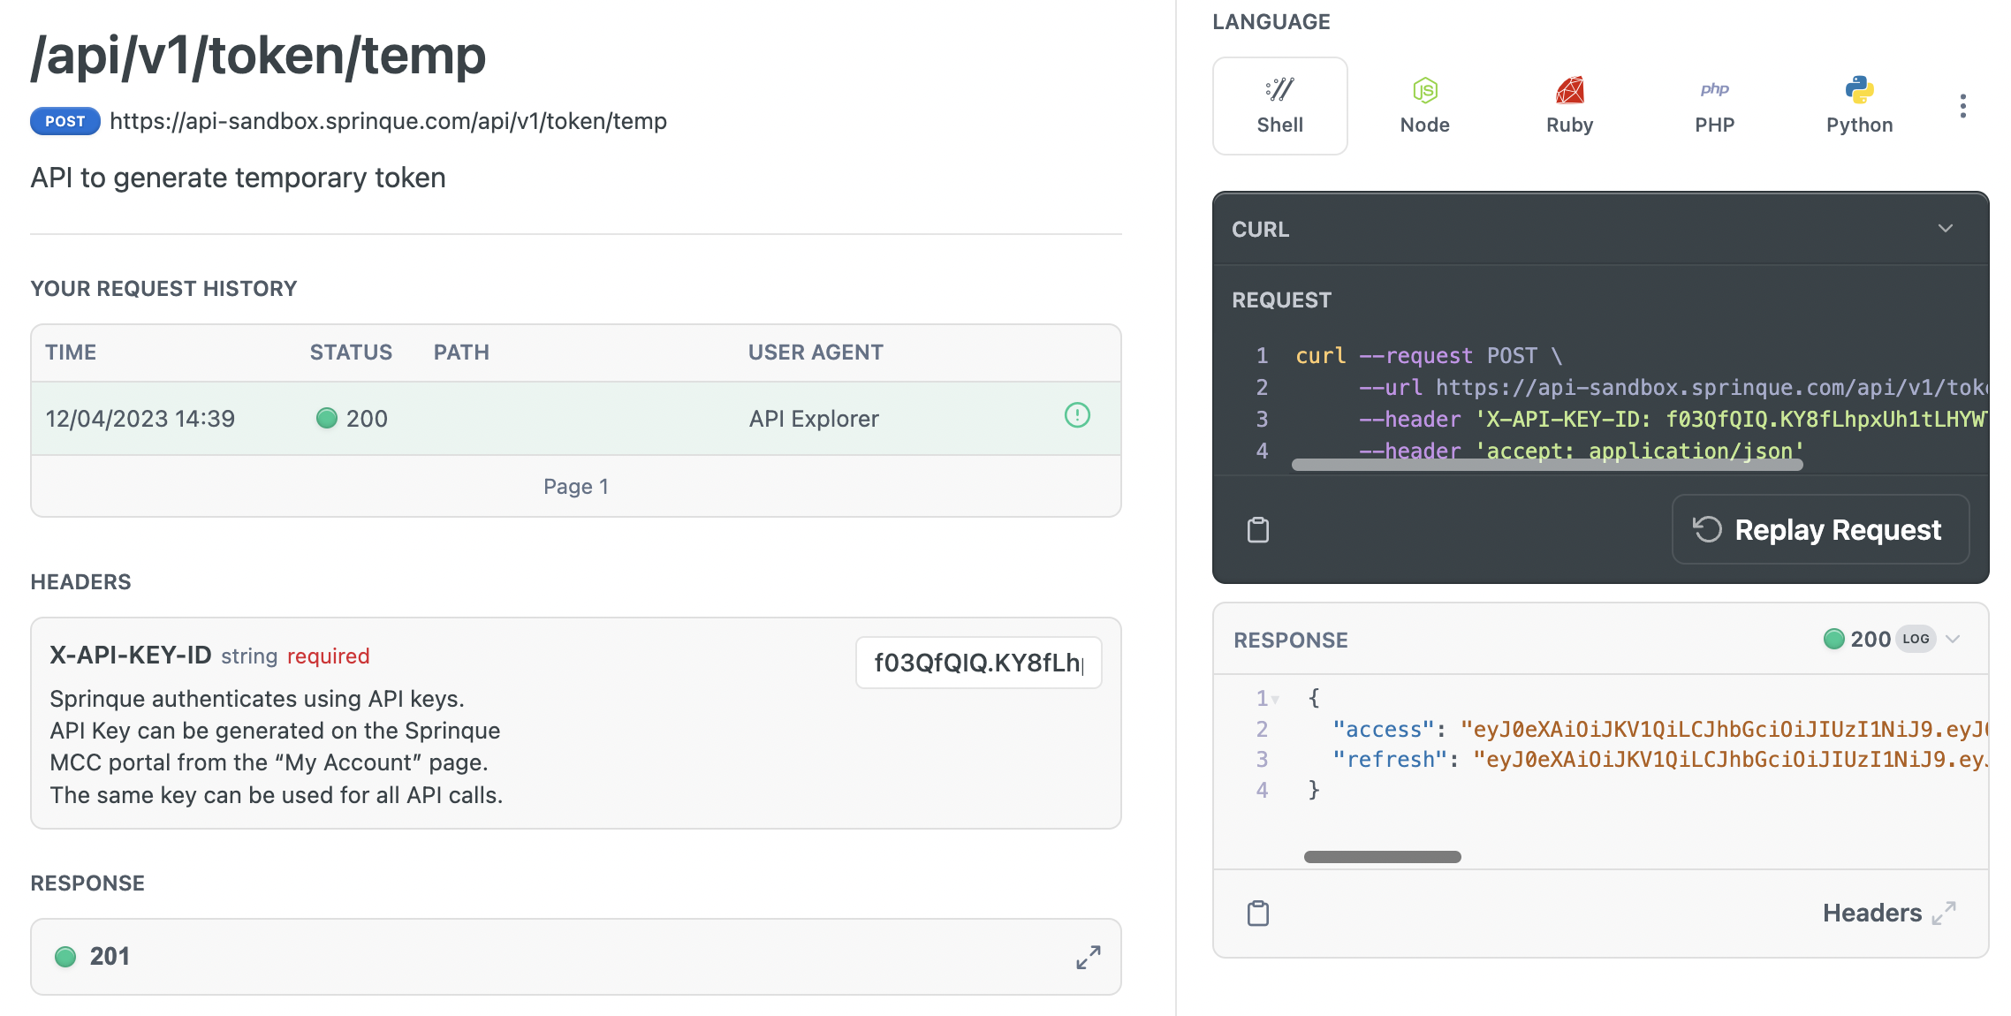
Task: Expand the 201 response section
Action: [1088, 957]
